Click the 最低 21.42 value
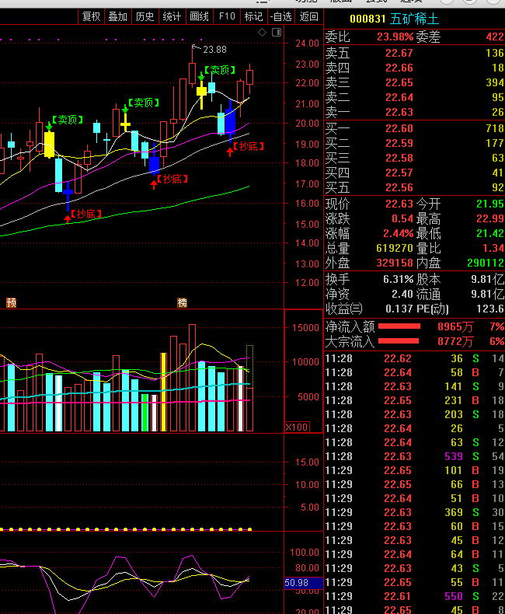The width and height of the screenshot is (505, 614). click(490, 233)
